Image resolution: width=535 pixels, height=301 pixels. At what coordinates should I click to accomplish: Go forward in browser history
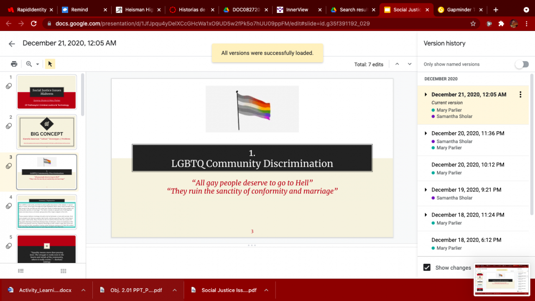(x=21, y=24)
